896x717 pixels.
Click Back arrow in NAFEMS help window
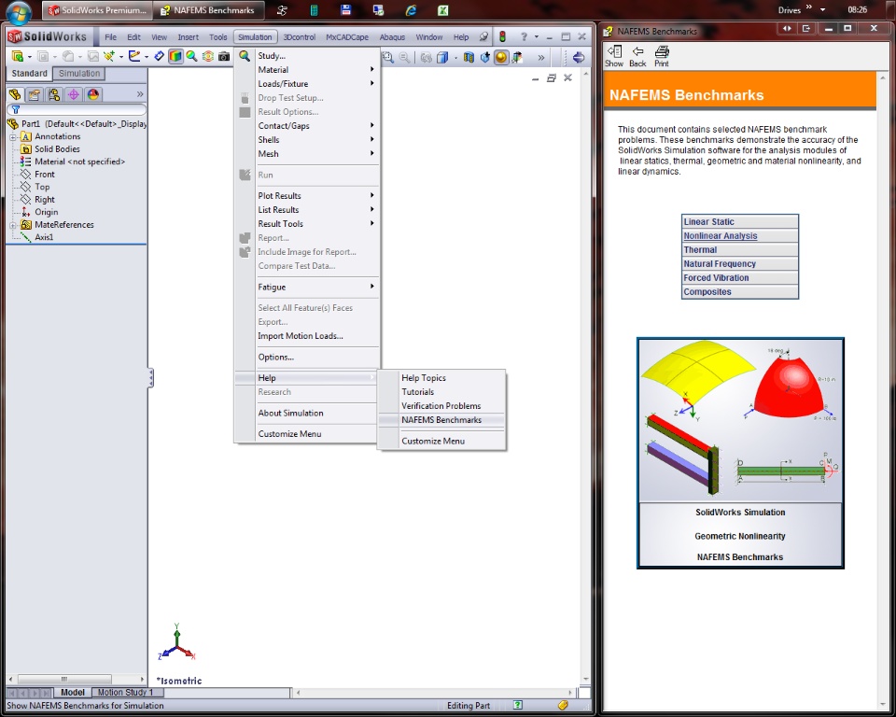click(x=637, y=56)
